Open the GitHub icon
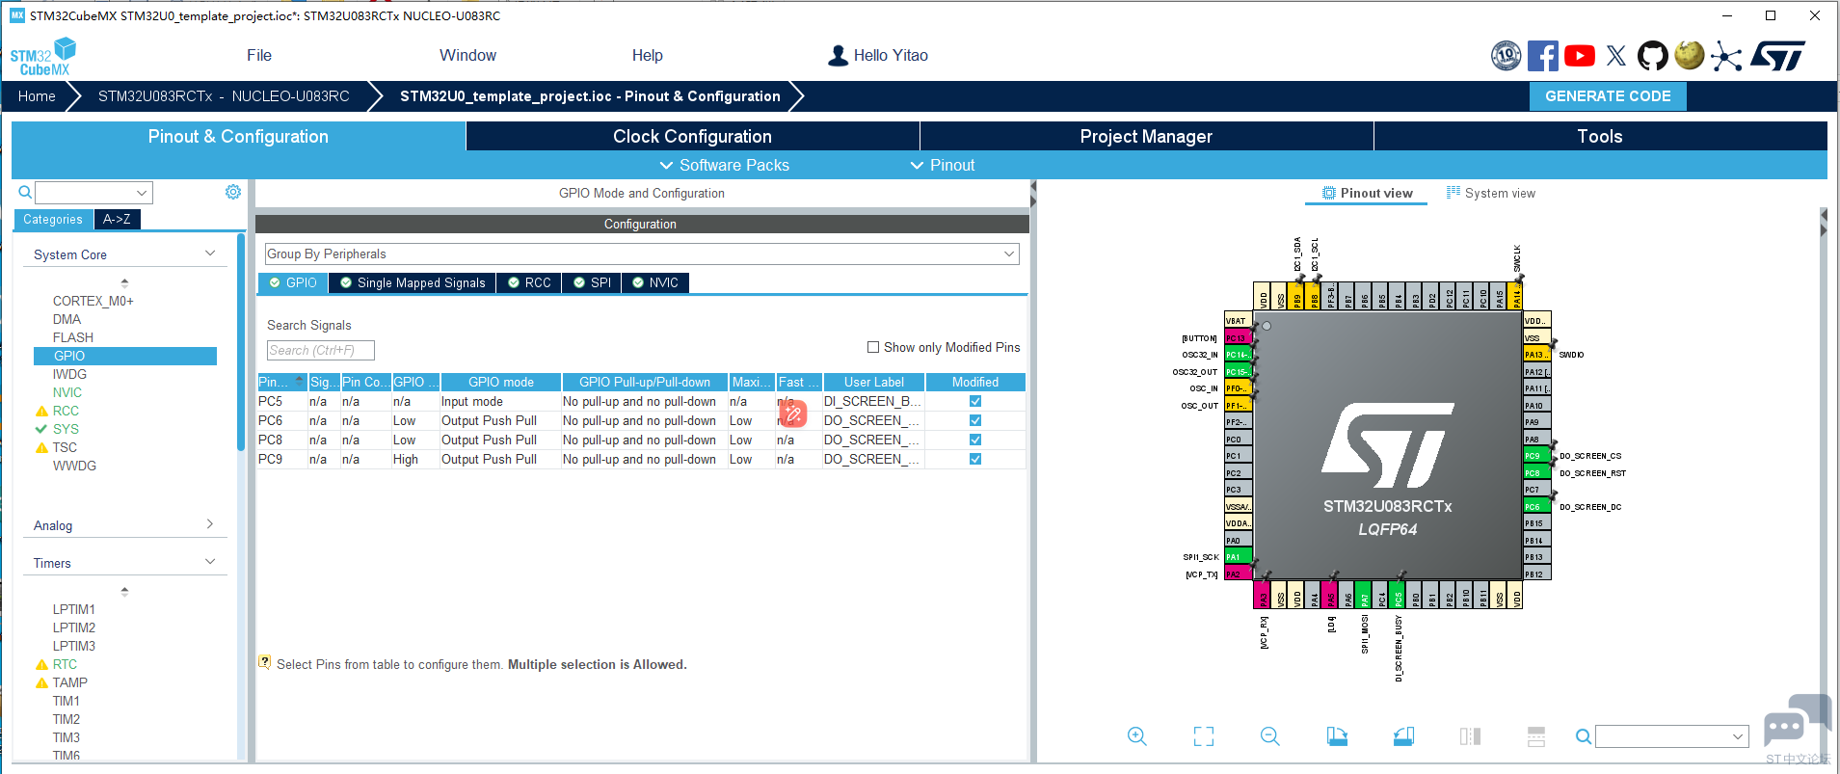 [x=1653, y=56]
